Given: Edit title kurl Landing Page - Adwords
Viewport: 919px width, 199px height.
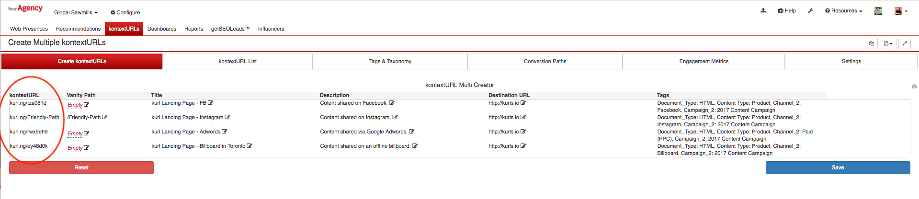Looking at the screenshot, I should pyautogui.click(x=225, y=132).
